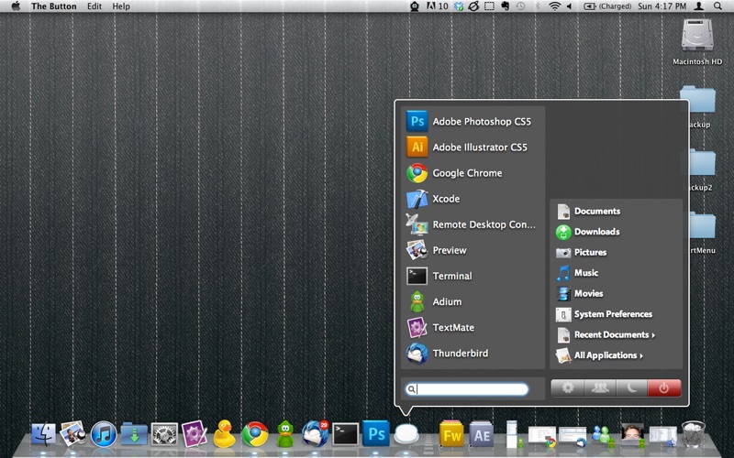Click the Evernote elephant menu bar icon
Screen dimensions: 734x458
[506, 6]
